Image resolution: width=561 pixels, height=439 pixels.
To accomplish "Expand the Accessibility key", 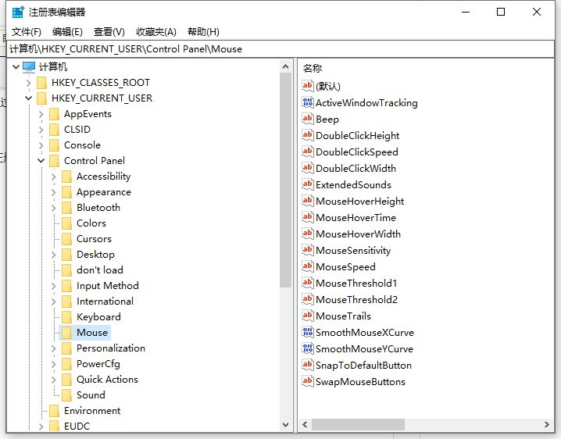I will click(x=54, y=176).
